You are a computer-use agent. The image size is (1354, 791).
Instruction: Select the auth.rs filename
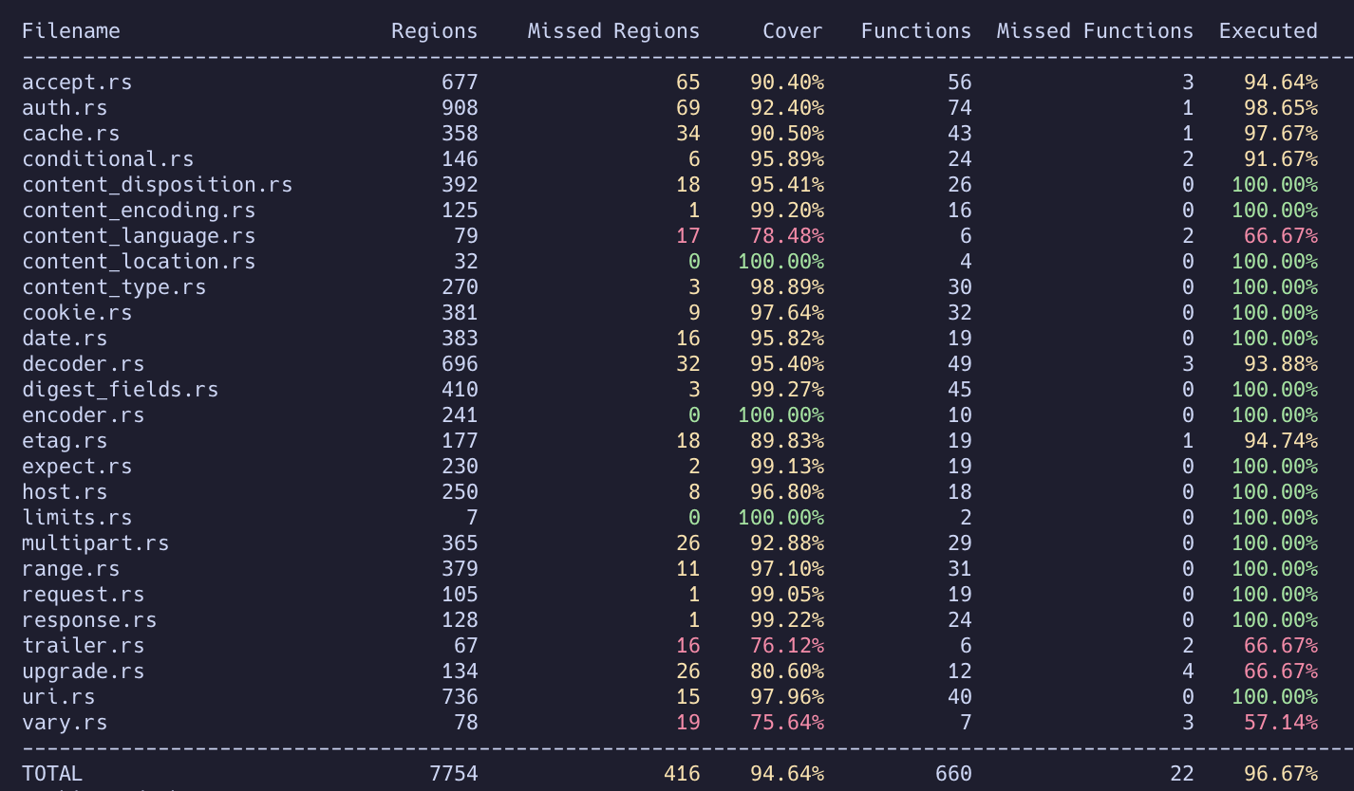65,108
